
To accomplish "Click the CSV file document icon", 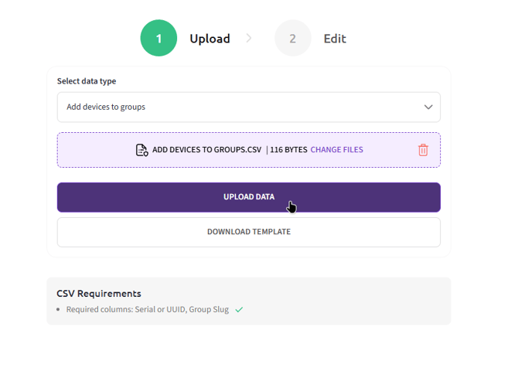I will (x=141, y=150).
